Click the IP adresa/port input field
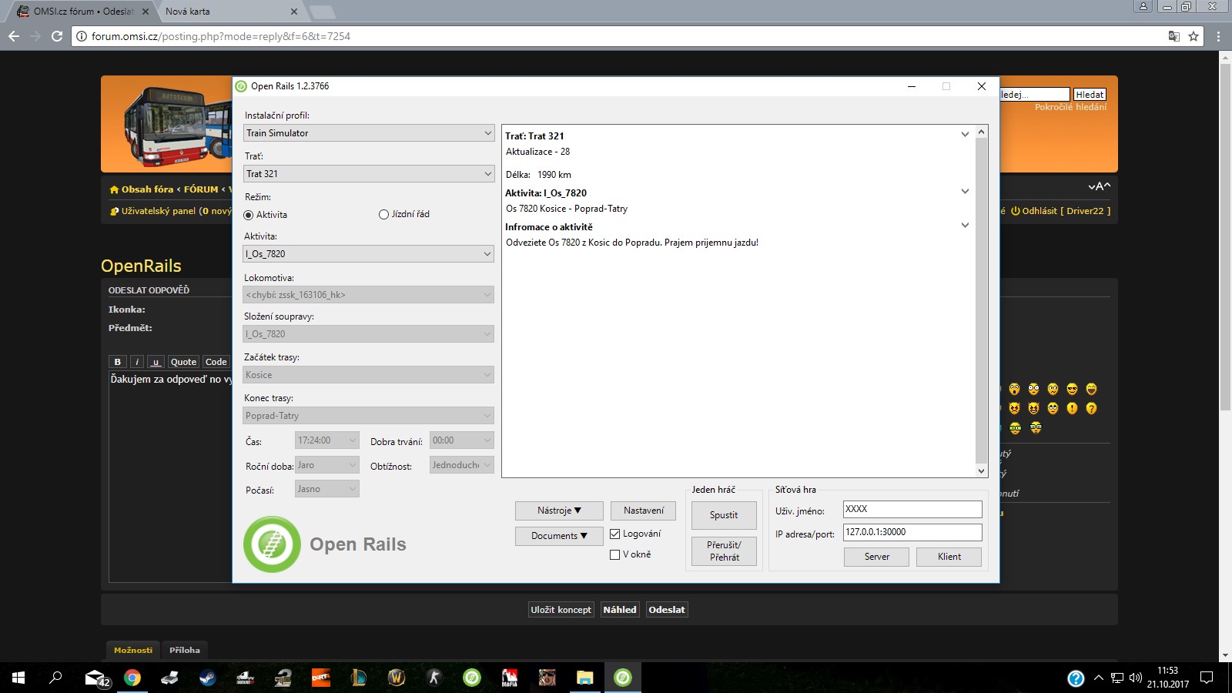This screenshot has height=693, width=1232. [912, 532]
